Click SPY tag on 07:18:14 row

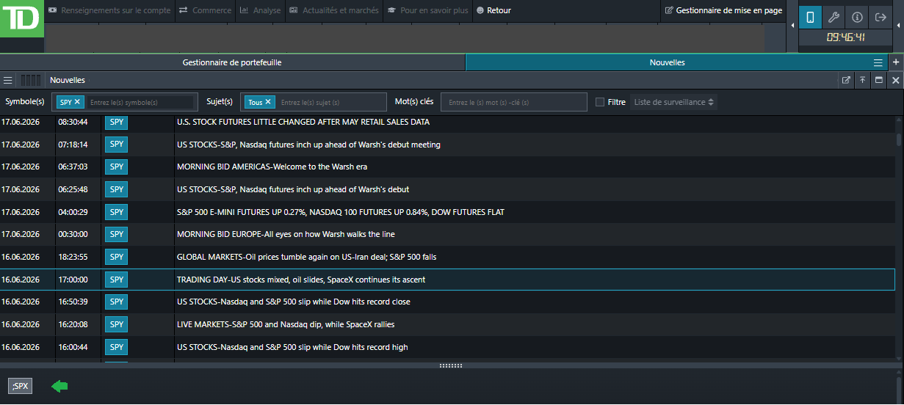point(116,145)
